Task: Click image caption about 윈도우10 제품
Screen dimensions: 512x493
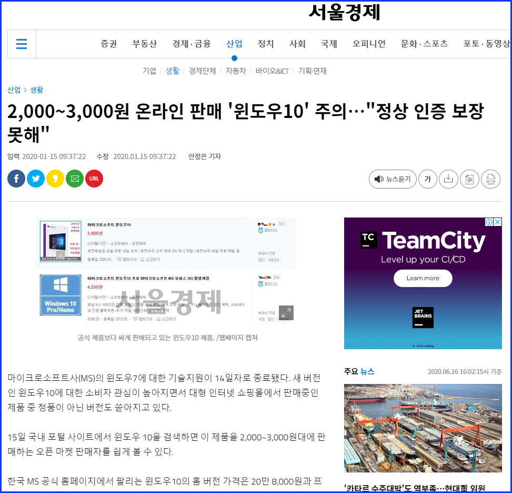Action: [x=167, y=338]
